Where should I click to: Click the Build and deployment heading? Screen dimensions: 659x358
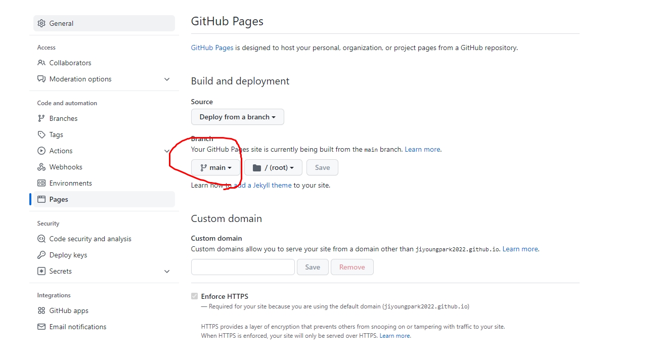point(240,81)
